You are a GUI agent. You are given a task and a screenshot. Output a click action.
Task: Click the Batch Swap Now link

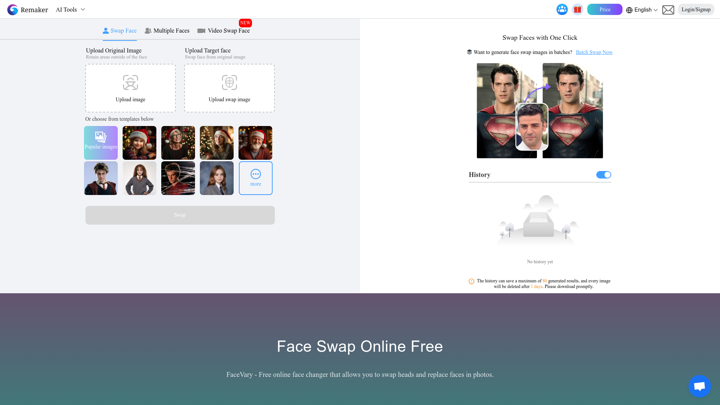click(x=594, y=52)
